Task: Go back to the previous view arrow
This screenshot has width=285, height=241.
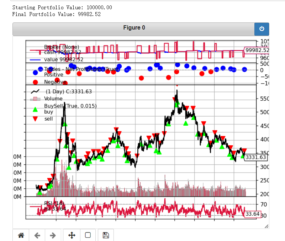Action: coord(37,235)
